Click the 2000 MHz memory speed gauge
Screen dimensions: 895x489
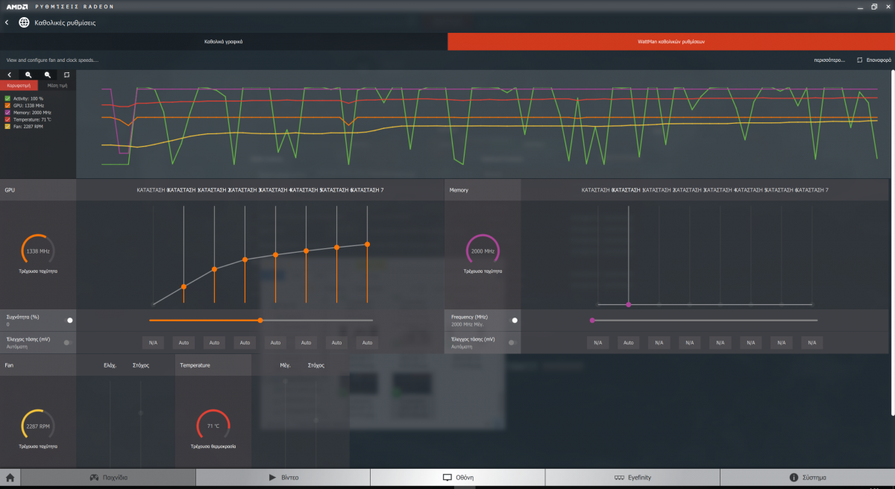coord(483,251)
